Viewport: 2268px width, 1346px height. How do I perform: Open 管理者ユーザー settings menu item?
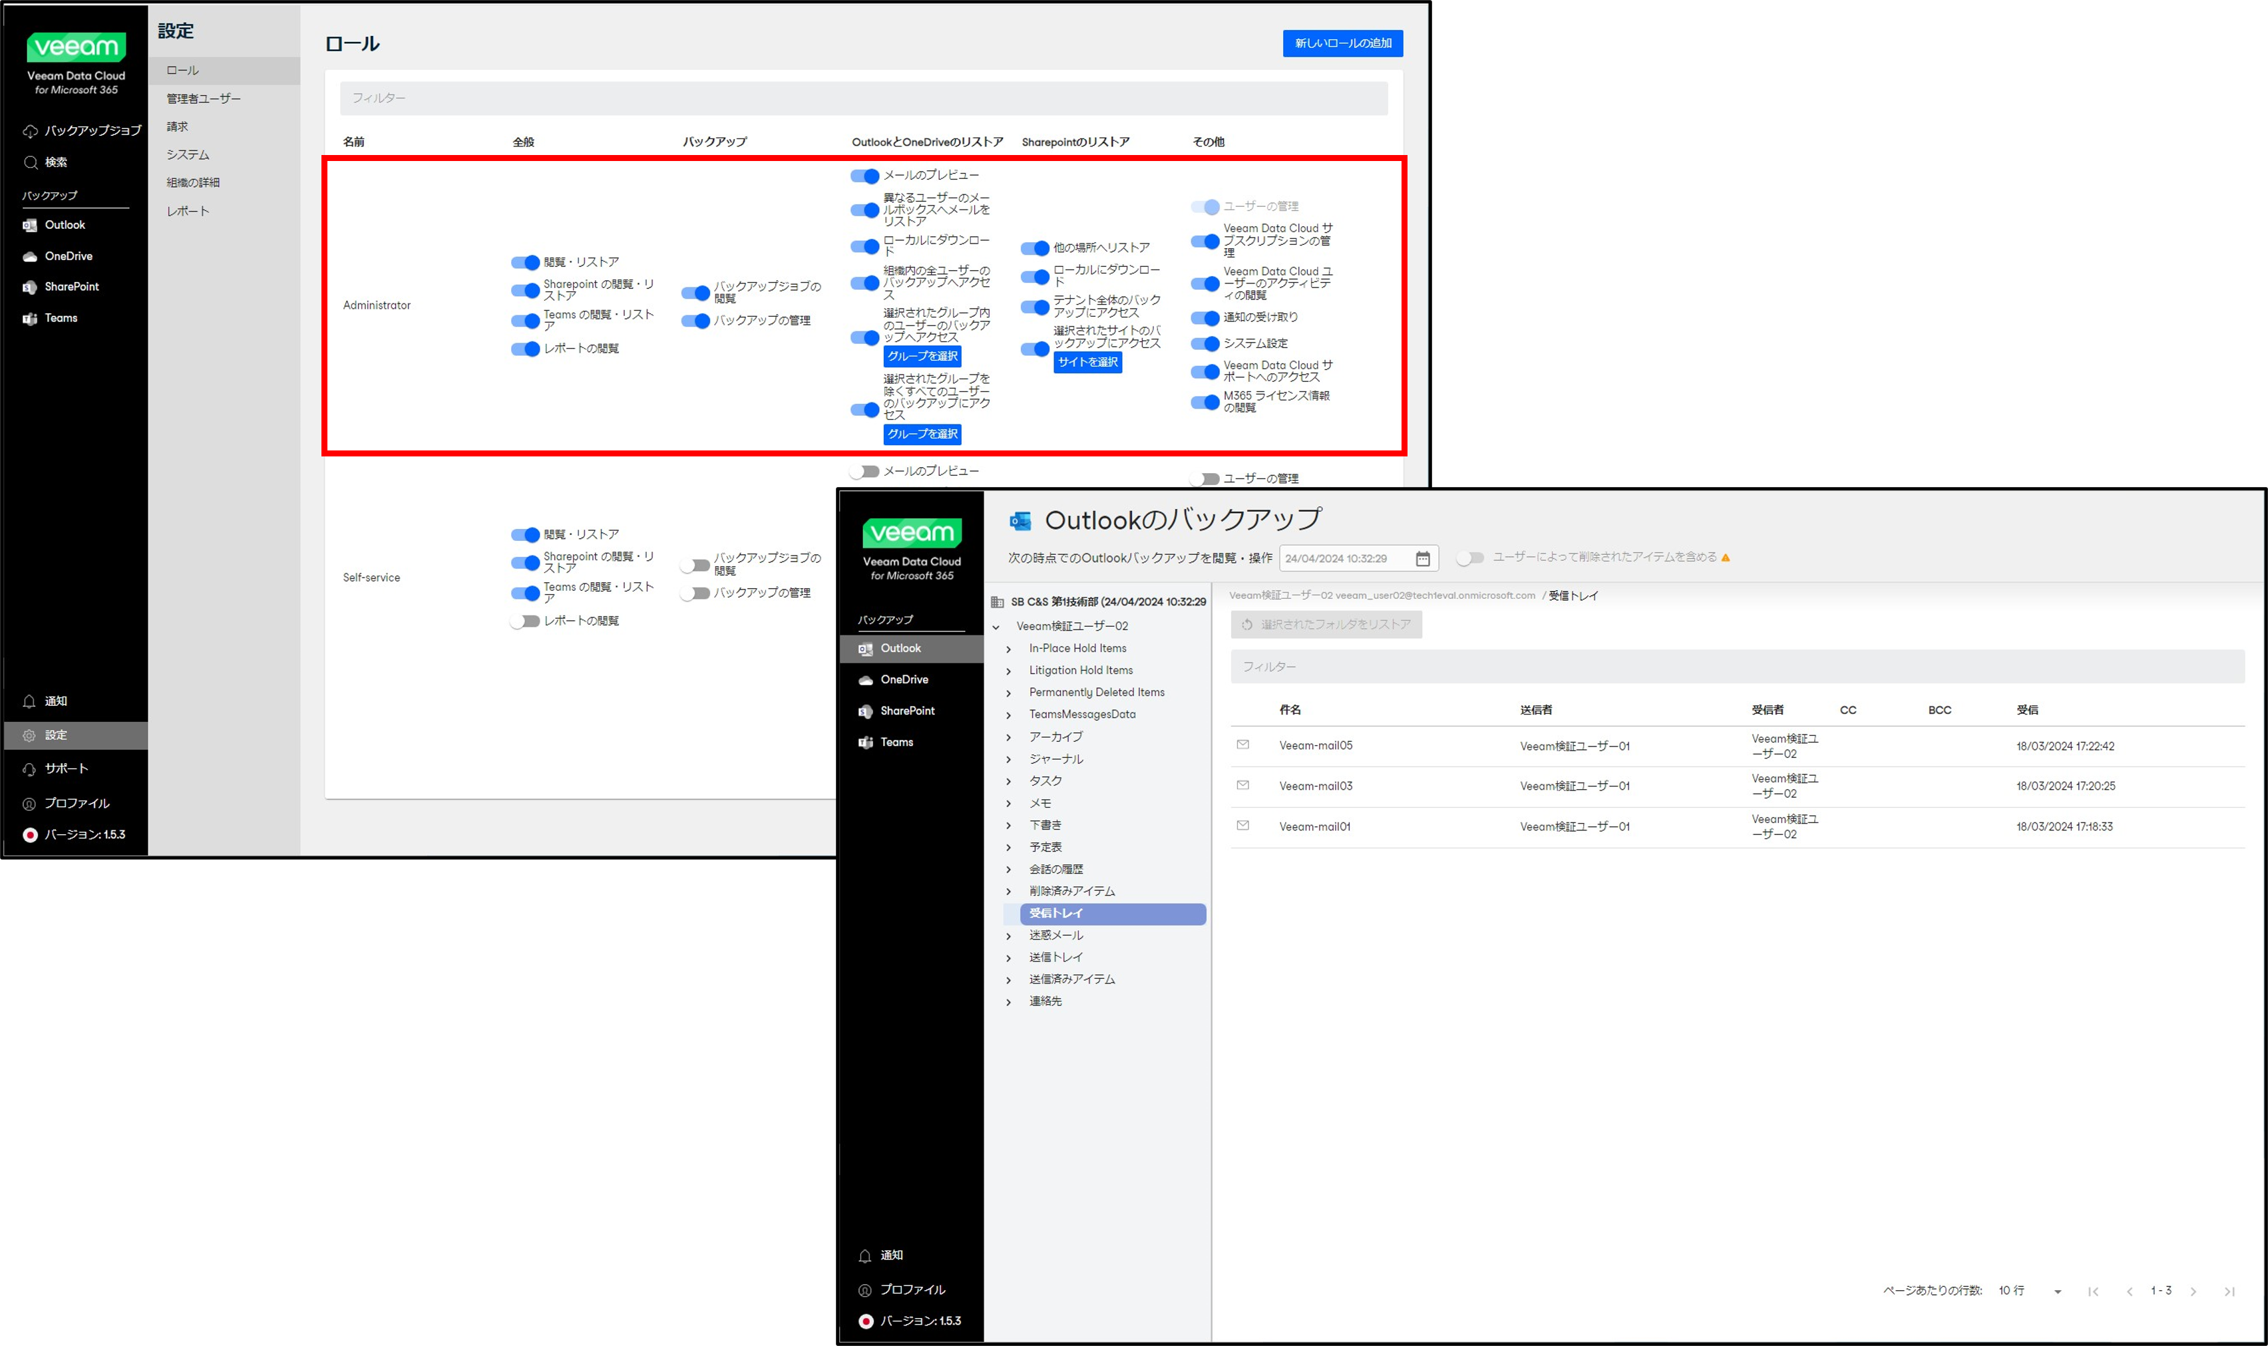[203, 99]
